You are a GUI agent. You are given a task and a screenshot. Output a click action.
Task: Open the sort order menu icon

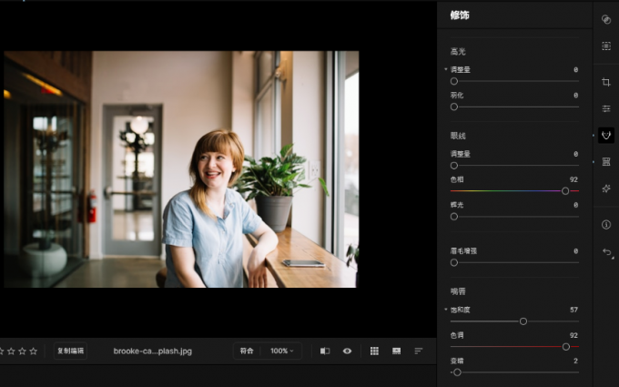[x=419, y=351]
